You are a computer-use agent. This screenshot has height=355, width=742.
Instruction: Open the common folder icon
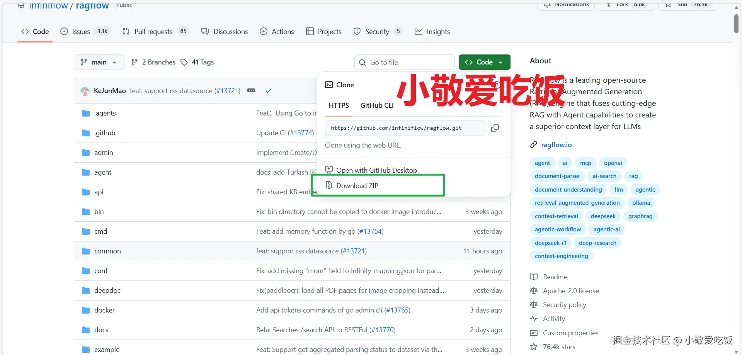[x=86, y=251]
